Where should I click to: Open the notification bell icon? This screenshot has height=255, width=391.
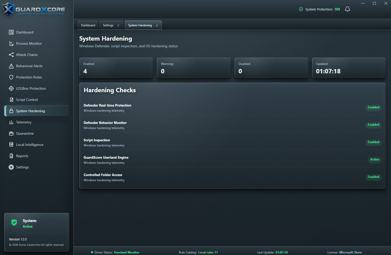(347, 9)
